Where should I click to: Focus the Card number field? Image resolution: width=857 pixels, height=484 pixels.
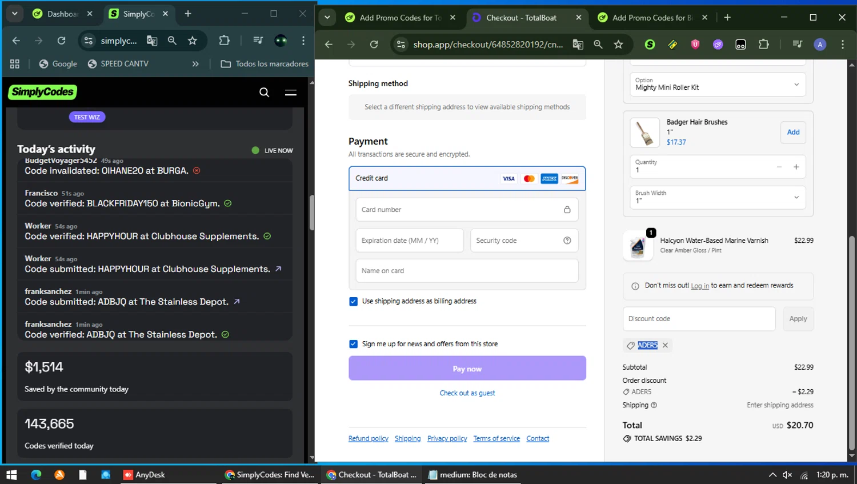(x=467, y=210)
